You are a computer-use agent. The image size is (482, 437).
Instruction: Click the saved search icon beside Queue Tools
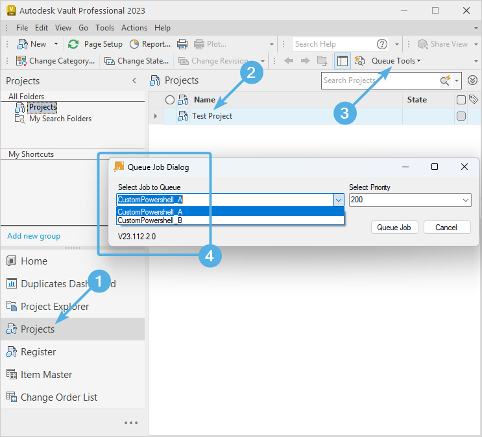tap(359, 61)
